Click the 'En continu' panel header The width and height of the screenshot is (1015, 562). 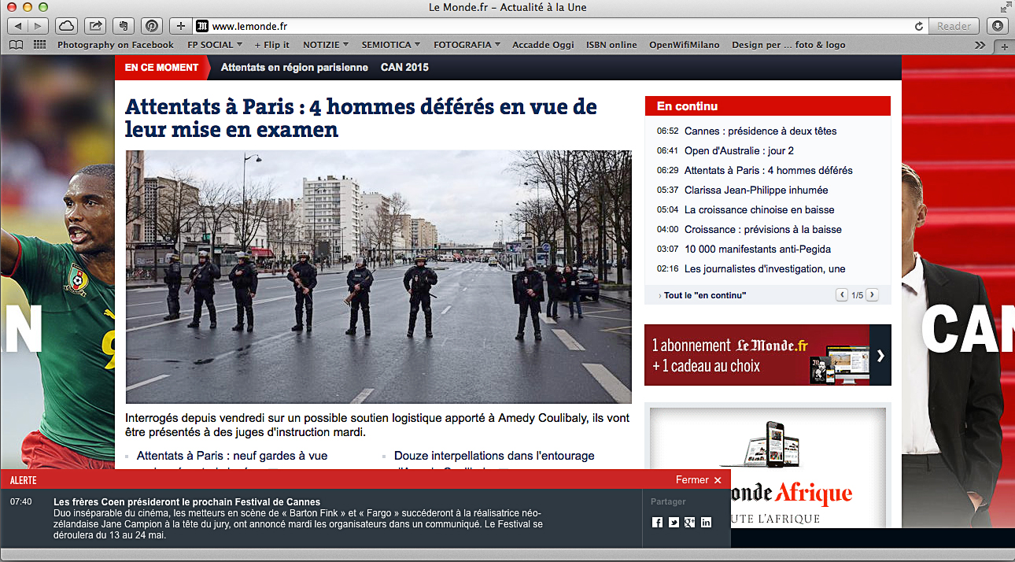(x=767, y=106)
